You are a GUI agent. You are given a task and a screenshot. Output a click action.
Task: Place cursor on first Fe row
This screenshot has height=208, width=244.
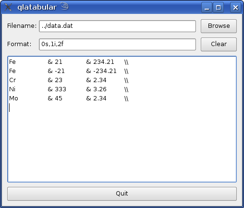pyautogui.click(x=69, y=62)
